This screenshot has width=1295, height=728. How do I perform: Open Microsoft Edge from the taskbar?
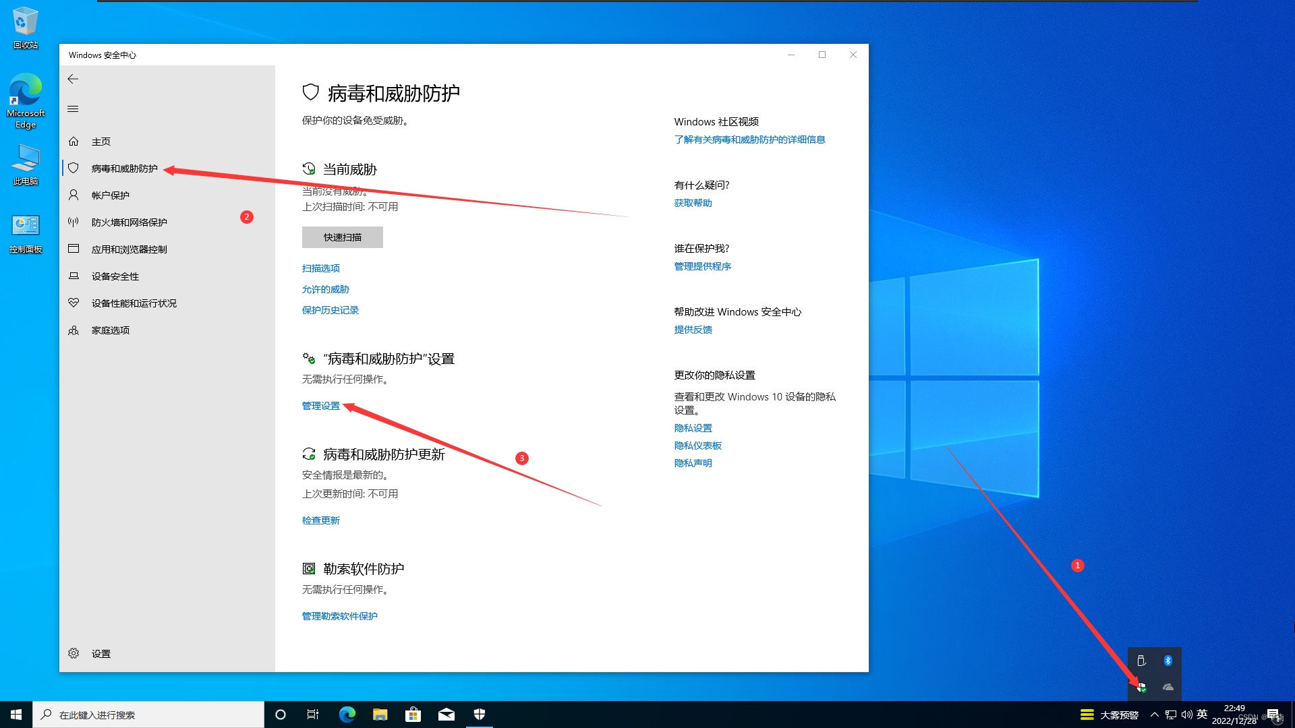[x=347, y=715]
